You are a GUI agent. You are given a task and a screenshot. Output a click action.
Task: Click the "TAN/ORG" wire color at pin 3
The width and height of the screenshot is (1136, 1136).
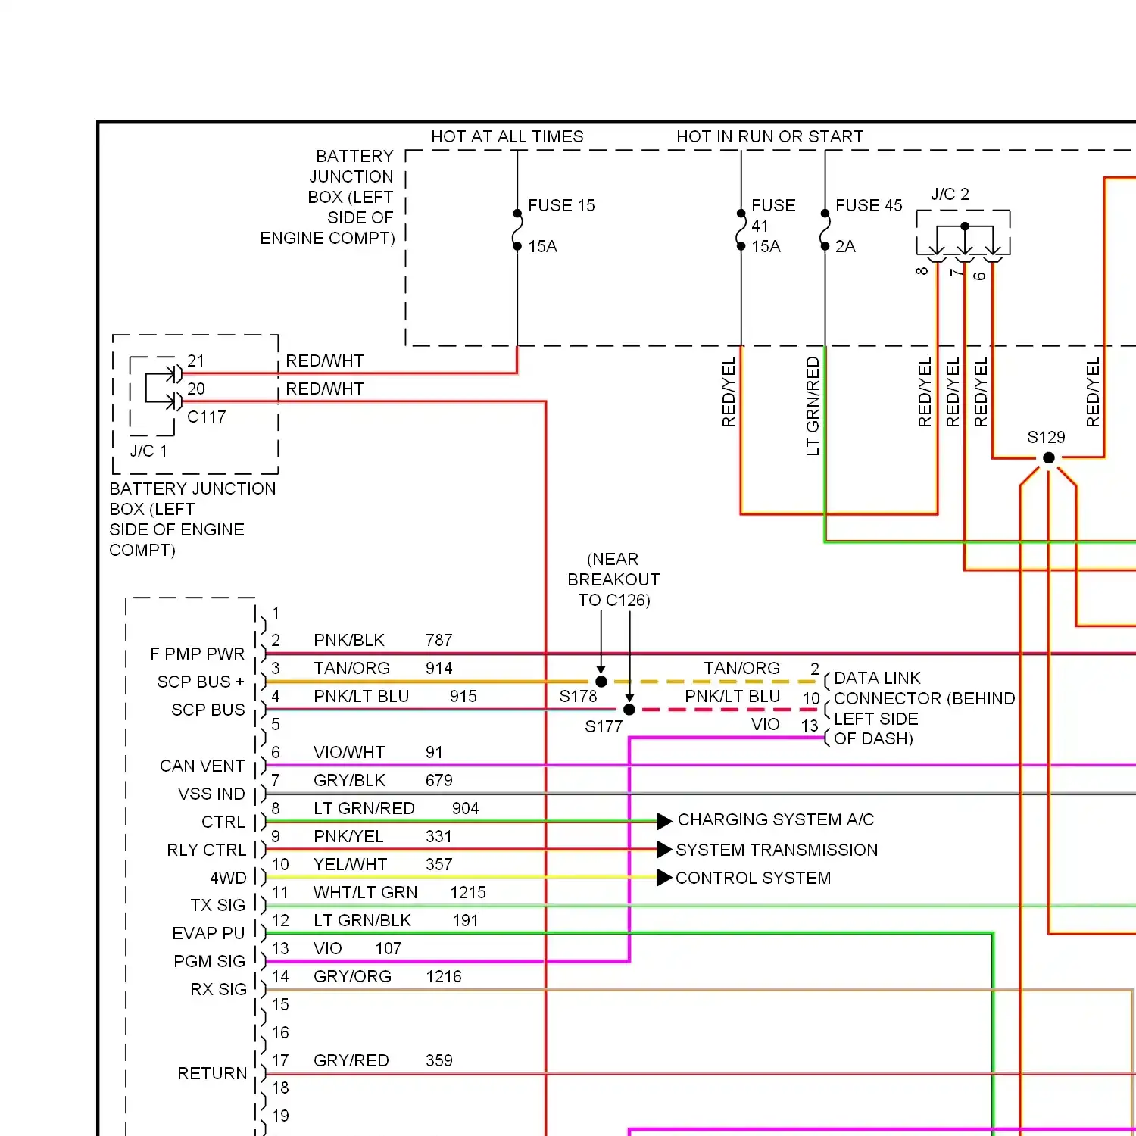[351, 668]
